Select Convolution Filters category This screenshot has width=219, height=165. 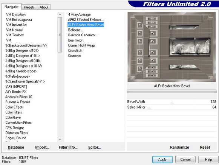(18, 123)
